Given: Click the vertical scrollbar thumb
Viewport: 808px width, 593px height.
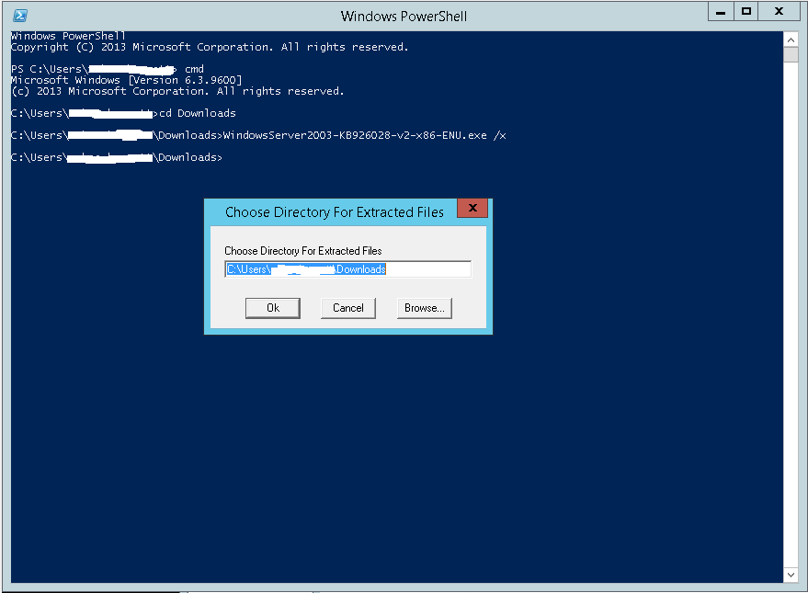Looking at the screenshot, I should tap(791, 54).
